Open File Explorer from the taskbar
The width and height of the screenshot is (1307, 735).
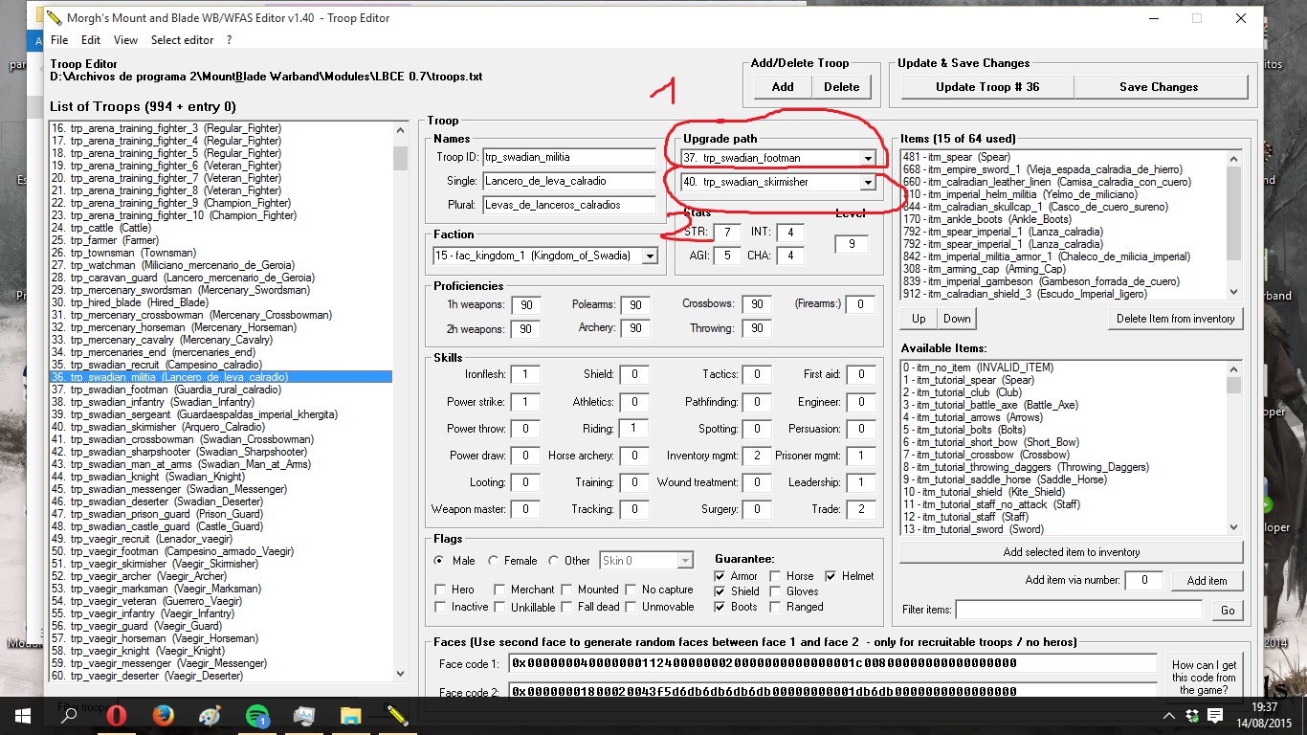351,715
